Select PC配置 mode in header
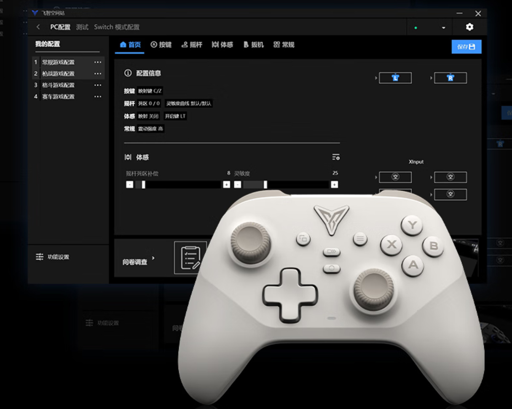The height and width of the screenshot is (409, 512). point(60,27)
